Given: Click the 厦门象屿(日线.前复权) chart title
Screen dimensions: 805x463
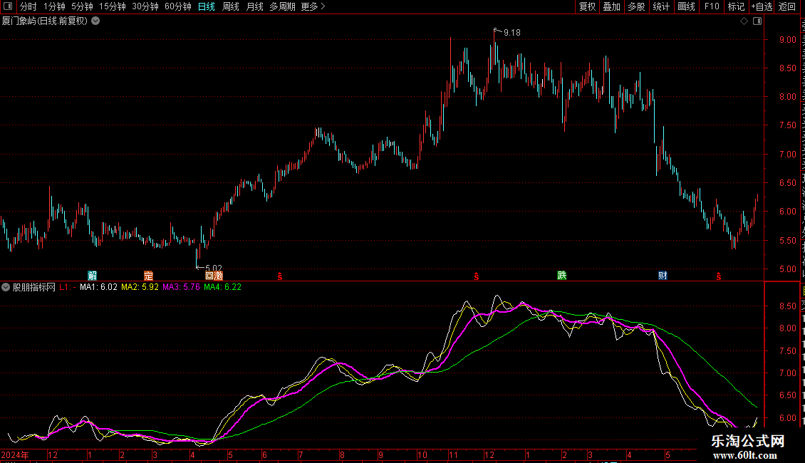Looking at the screenshot, I should [45, 21].
